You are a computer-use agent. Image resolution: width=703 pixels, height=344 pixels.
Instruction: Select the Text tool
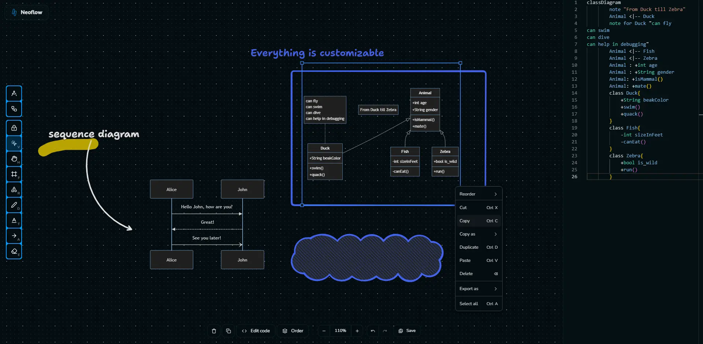(x=14, y=220)
